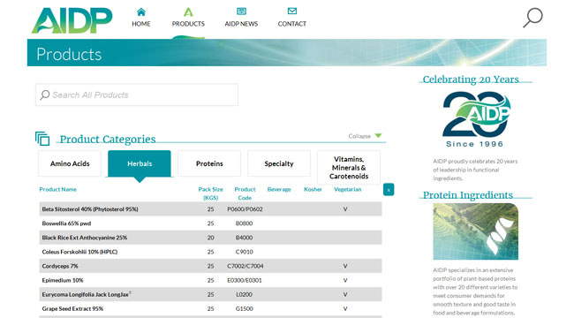Go to HOME menu item
574x318 pixels.
coord(141,24)
